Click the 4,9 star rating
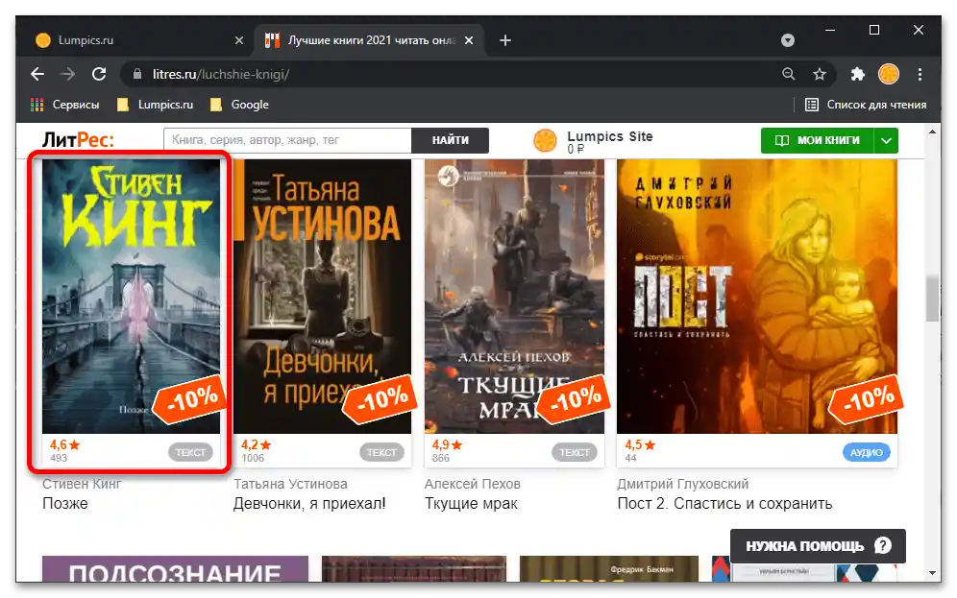957x598 pixels. (x=448, y=445)
